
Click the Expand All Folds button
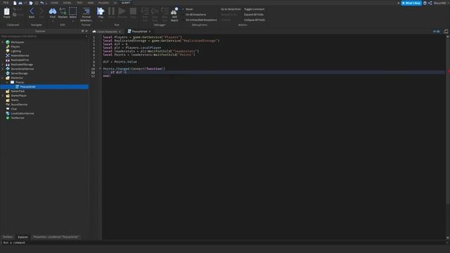[254, 14]
